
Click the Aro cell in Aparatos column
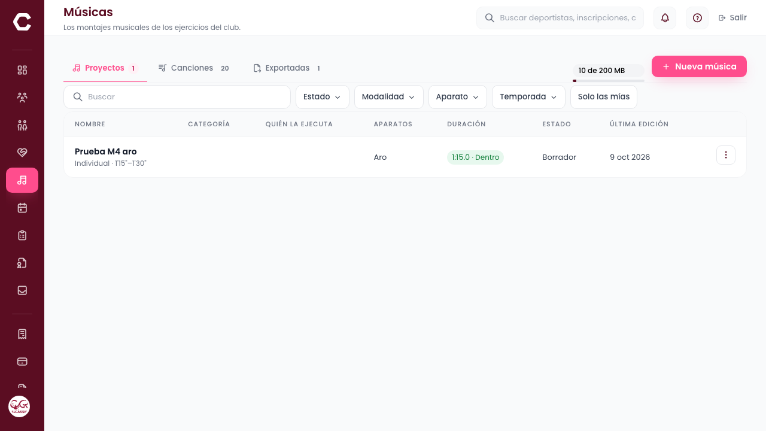(380, 157)
